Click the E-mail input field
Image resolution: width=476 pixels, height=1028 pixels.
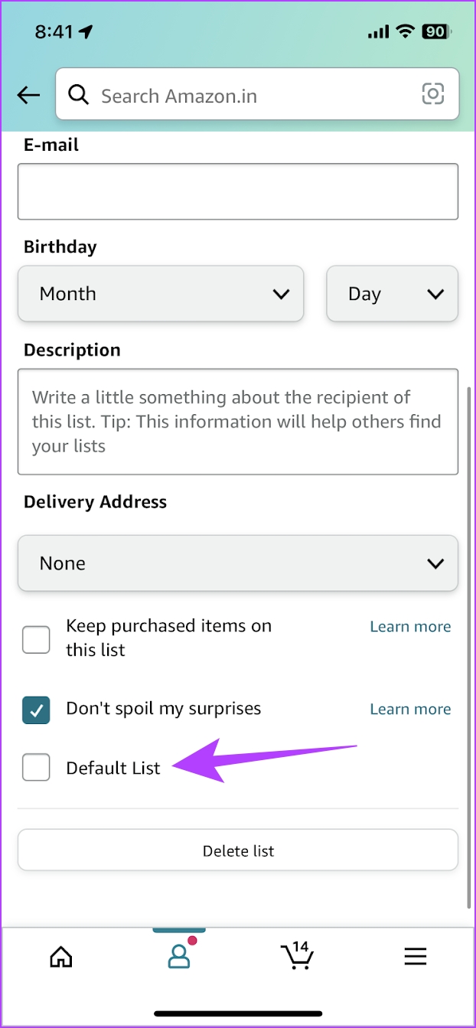pyautogui.click(x=238, y=191)
